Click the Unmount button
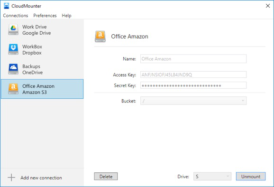The width and height of the screenshot is (274, 187). pyautogui.click(x=251, y=177)
